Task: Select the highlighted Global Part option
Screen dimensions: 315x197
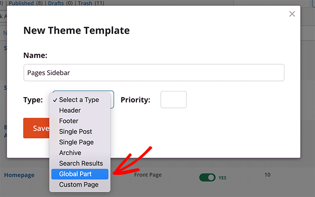Action: click(x=79, y=174)
